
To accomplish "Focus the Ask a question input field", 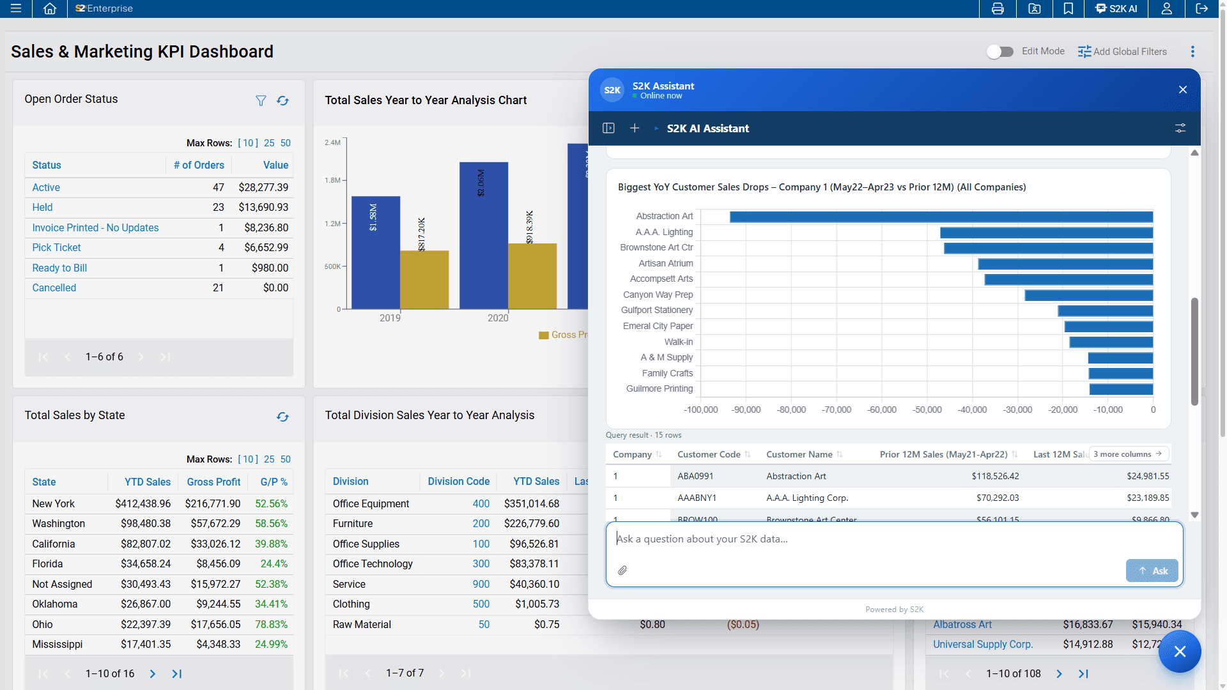I will (x=895, y=539).
